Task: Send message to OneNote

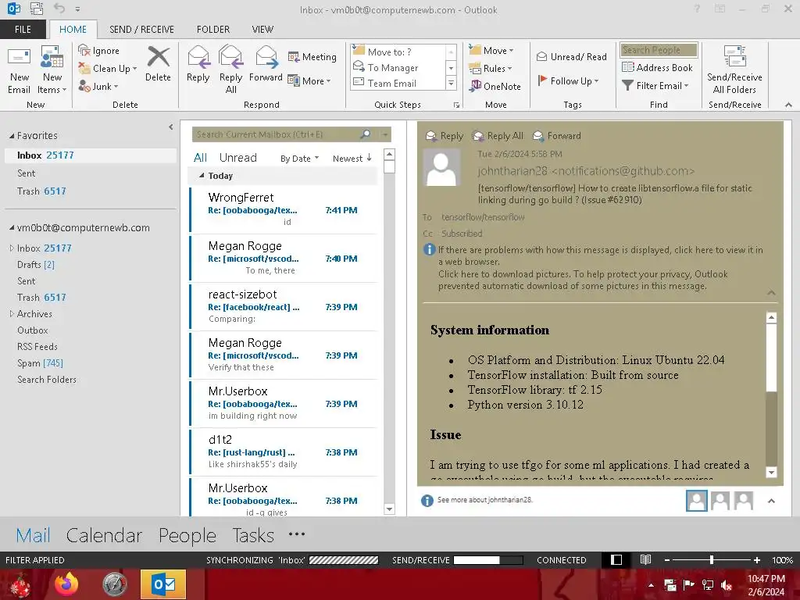Action: (495, 86)
